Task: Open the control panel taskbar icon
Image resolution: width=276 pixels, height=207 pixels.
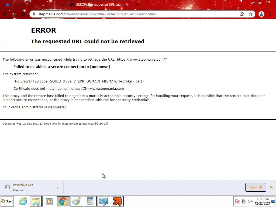Action: (x=104, y=201)
